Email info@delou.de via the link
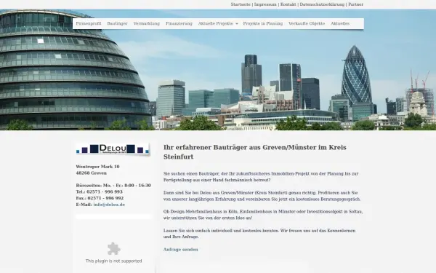436x273 pixels. click(x=109, y=205)
